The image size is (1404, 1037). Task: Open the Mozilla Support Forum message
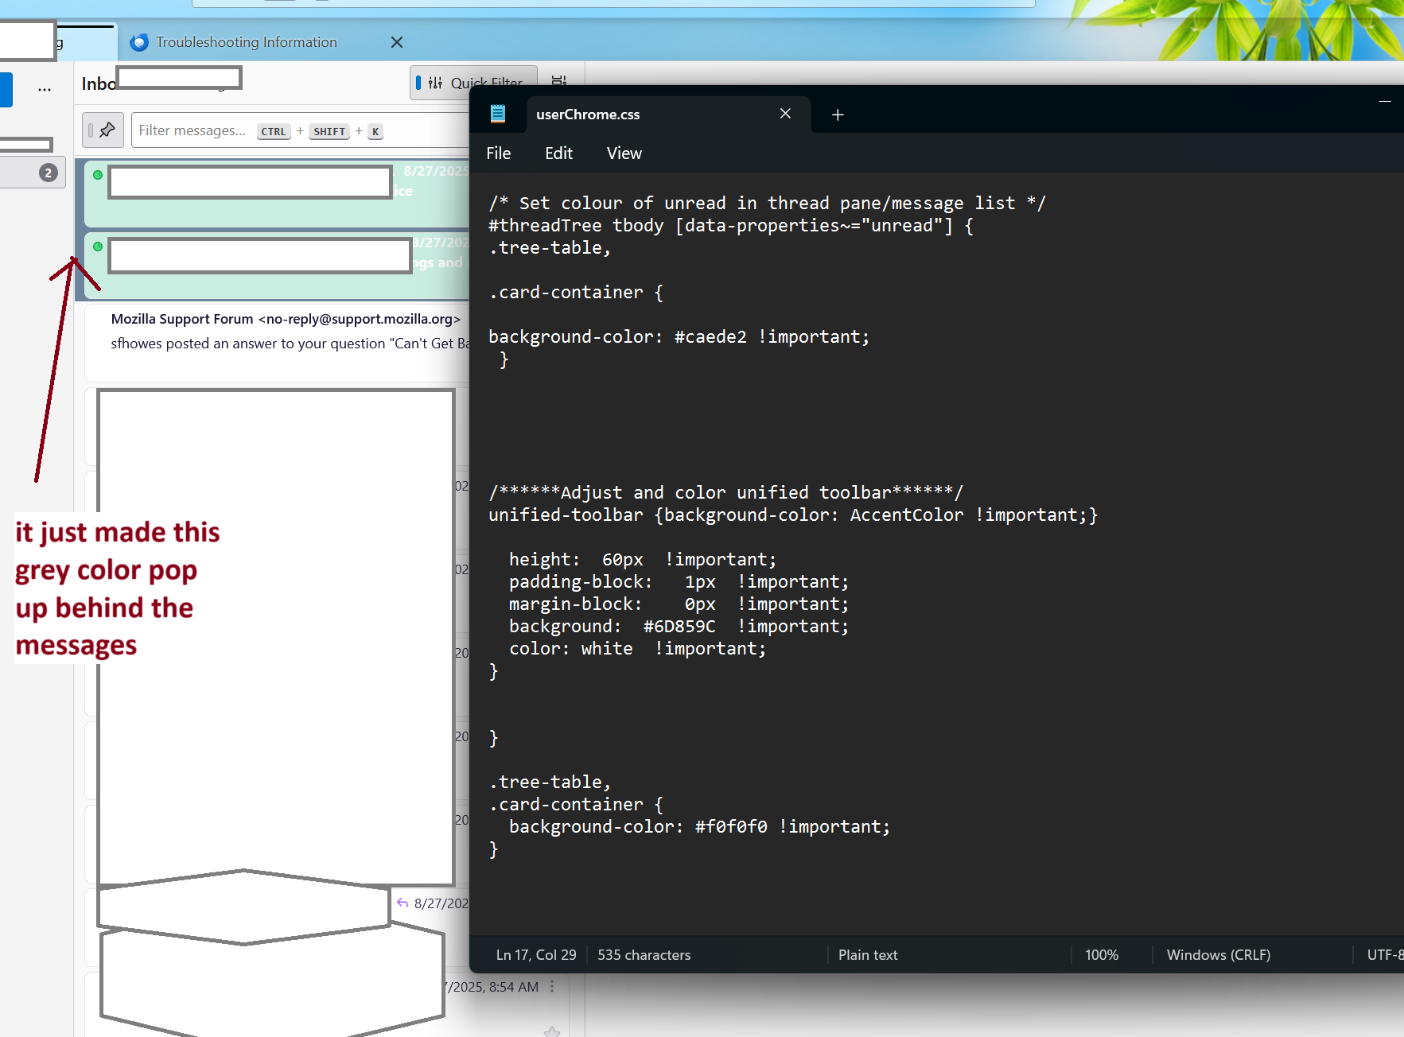click(x=286, y=332)
